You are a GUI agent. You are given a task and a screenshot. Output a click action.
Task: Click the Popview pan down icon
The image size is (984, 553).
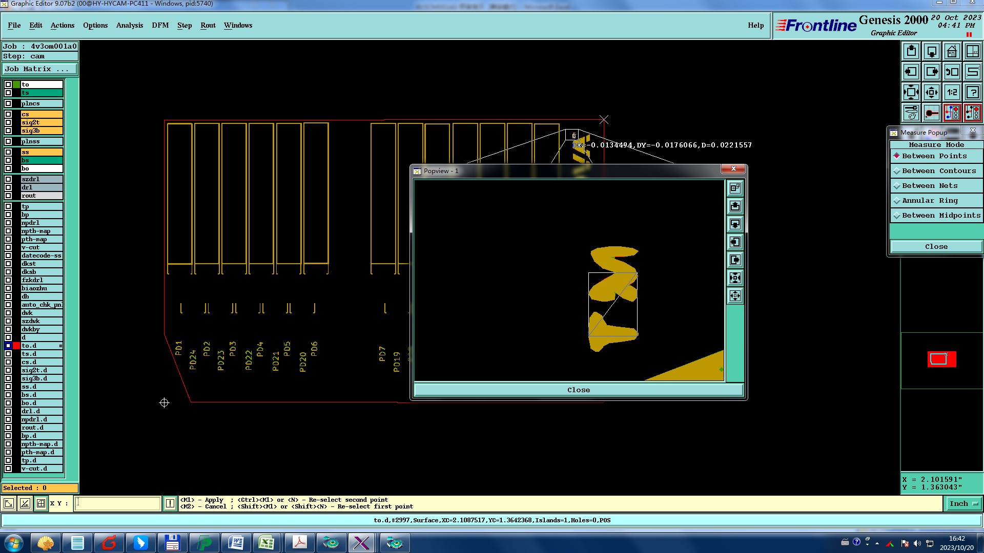735,224
